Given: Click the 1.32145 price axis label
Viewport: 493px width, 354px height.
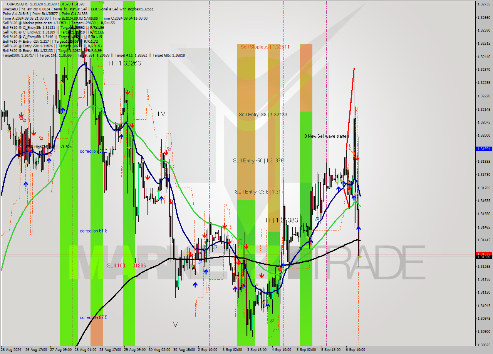Looking at the screenshot, I should (483, 109).
